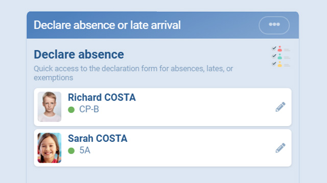Select the Sarah COSTA name text
327x183 pixels.
[98, 138]
